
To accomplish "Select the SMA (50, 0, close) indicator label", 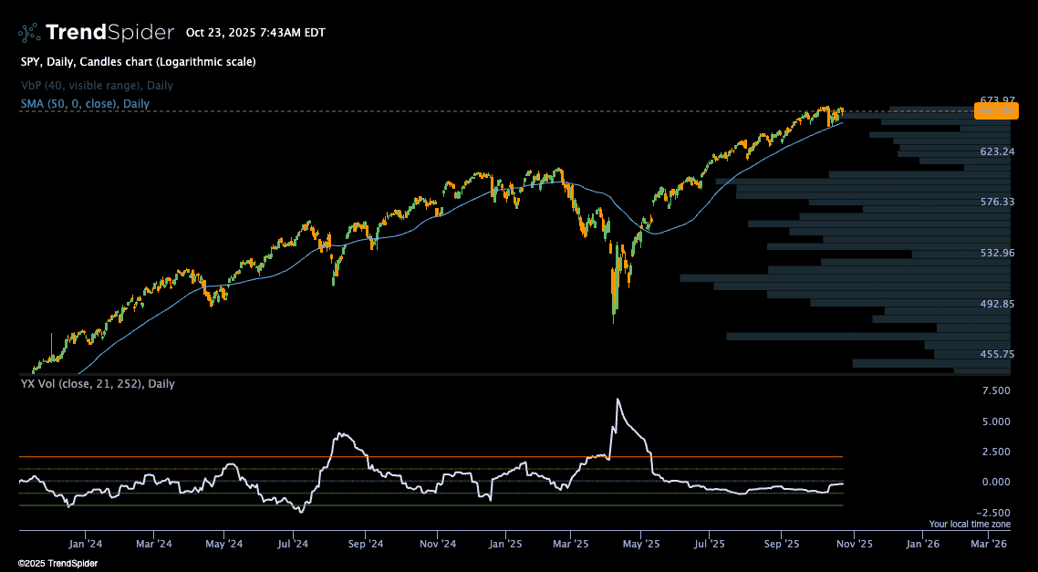I will 85,104.
